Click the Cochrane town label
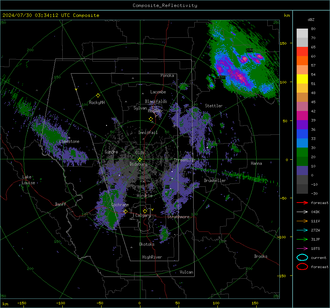Screen dimensions: 330x308 click(x=120, y=205)
